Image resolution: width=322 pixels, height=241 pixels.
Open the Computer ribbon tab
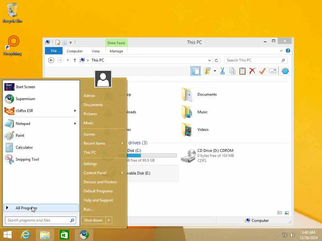[x=75, y=51]
